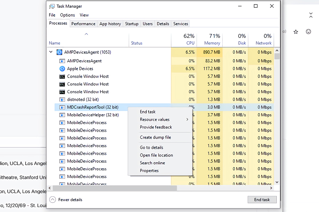Switch to the App history tab

[x=110, y=24]
